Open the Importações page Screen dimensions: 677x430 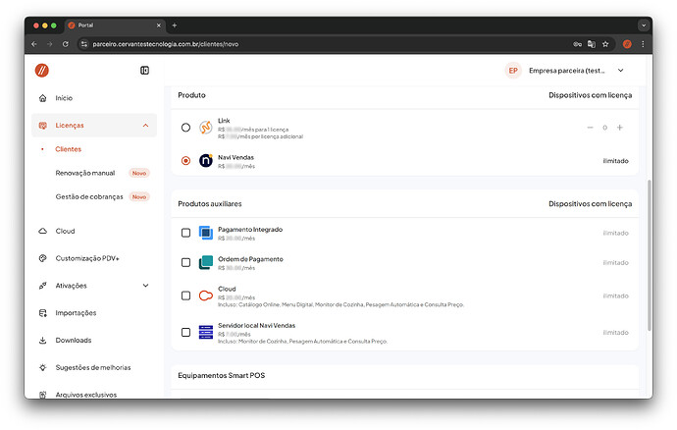coord(76,313)
